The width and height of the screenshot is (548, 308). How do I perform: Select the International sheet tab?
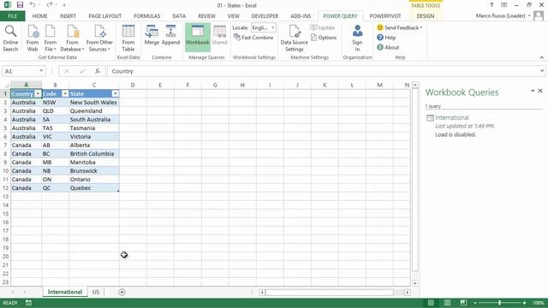(65, 292)
